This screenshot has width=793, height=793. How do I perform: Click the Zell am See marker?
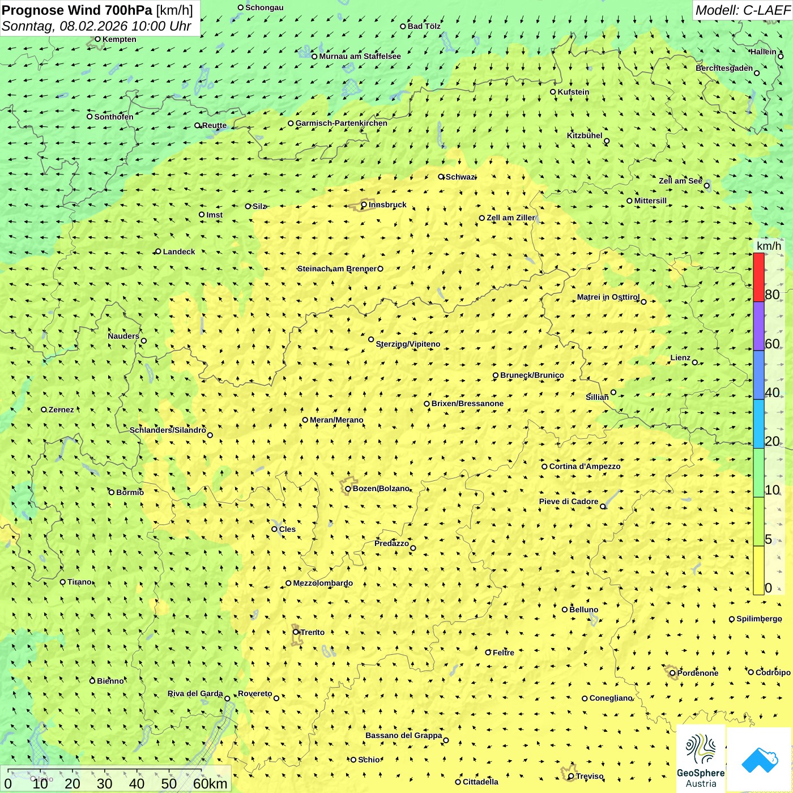click(x=706, y=186)
